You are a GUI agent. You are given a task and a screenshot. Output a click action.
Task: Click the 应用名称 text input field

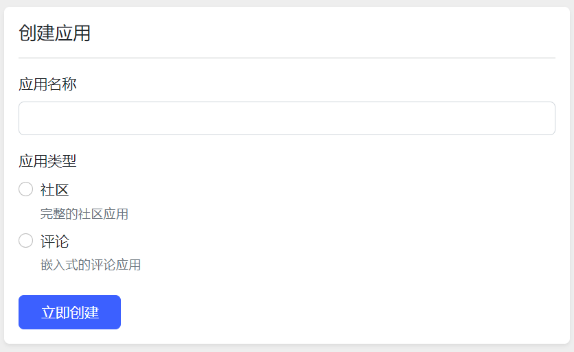tap(286, 118)
